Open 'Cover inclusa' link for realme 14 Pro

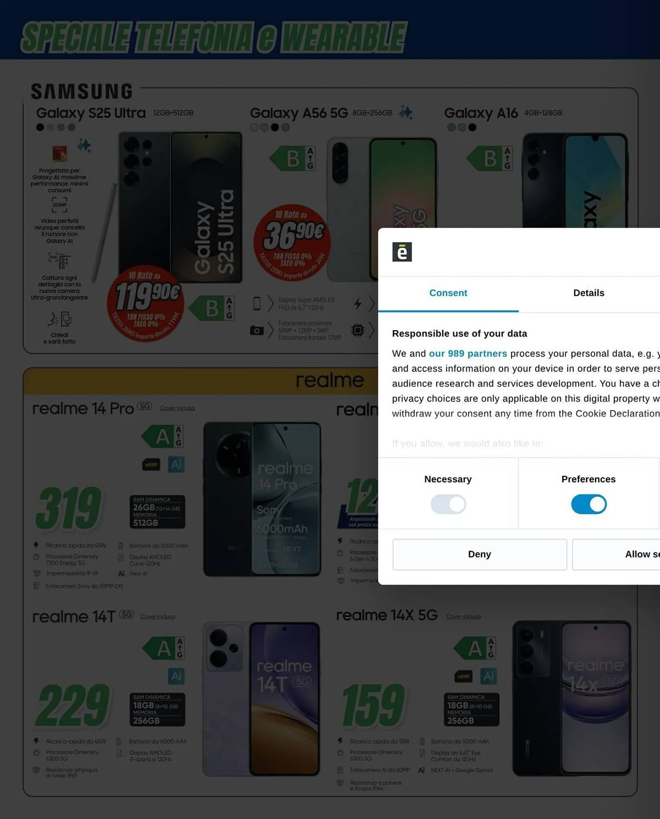tap(177, 408)
